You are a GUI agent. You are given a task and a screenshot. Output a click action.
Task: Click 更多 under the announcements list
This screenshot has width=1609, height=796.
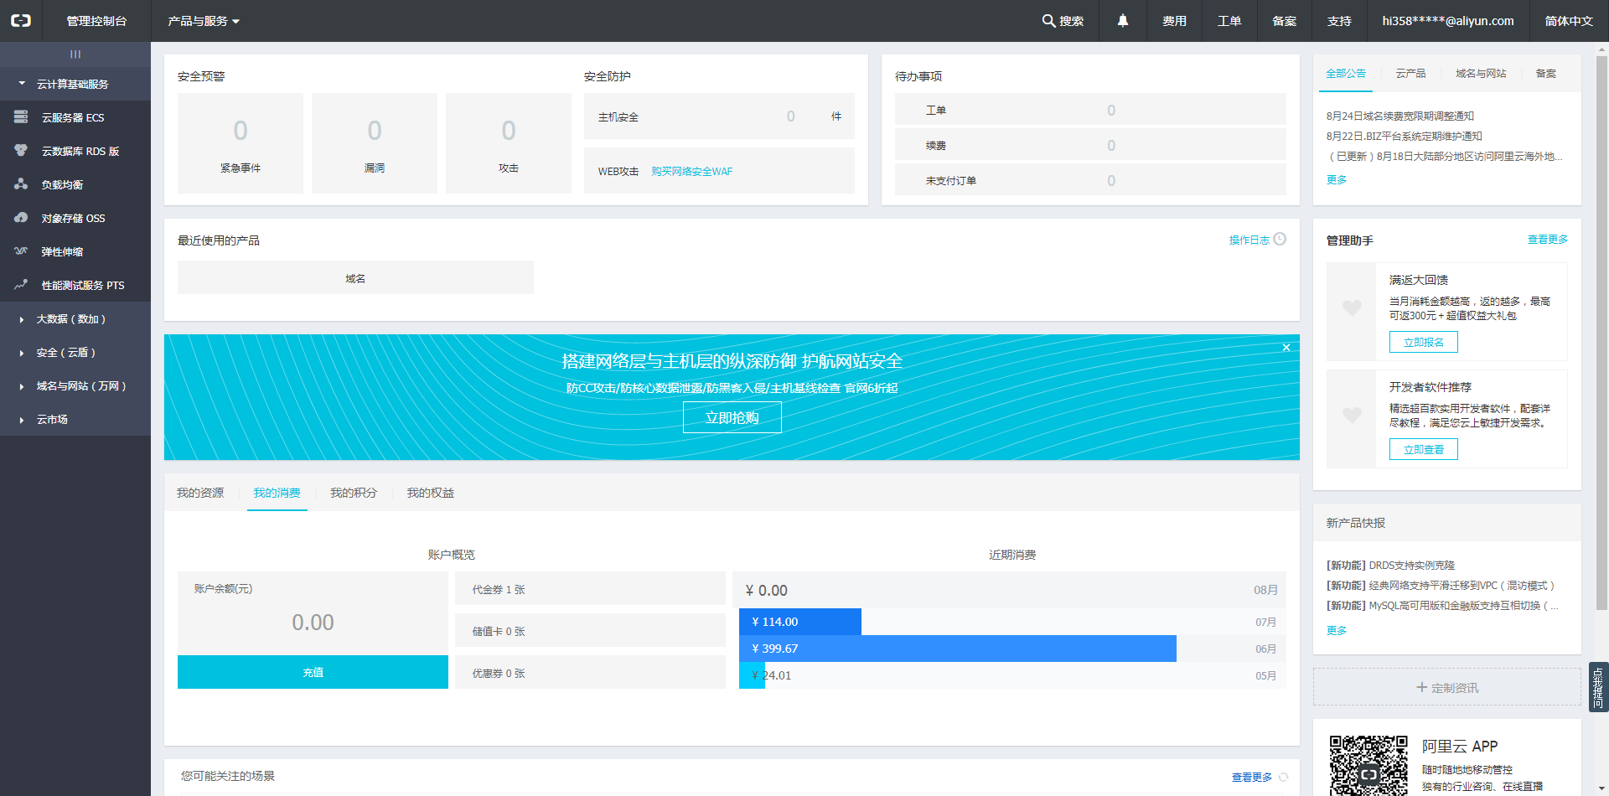coord(1337,179)
